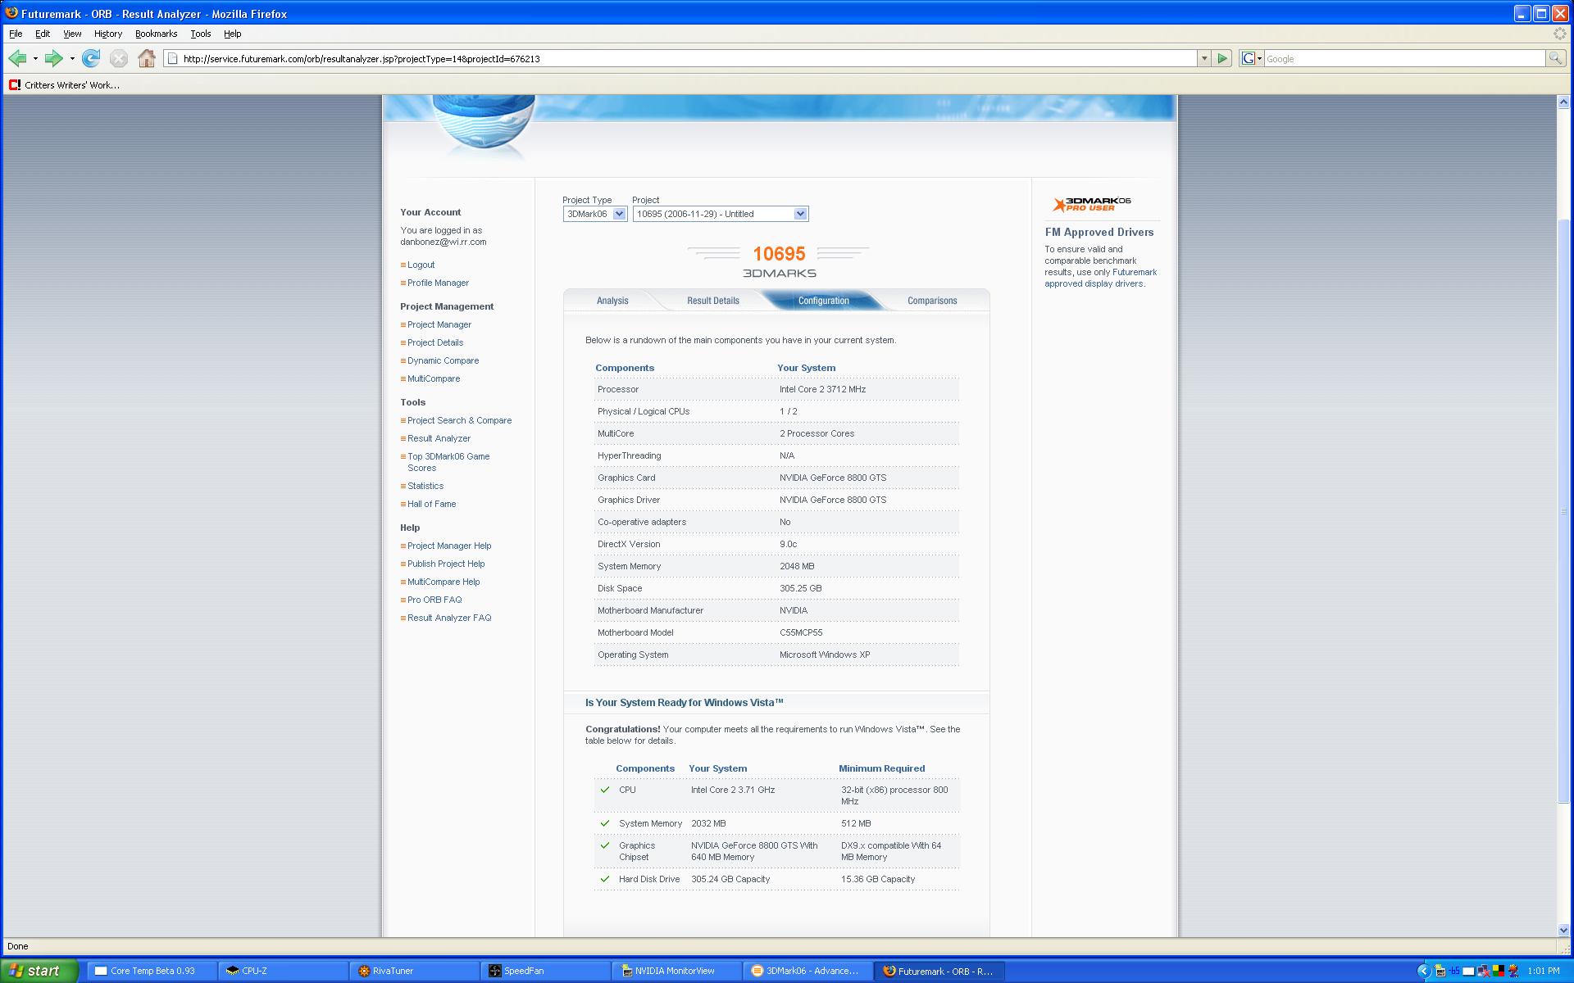The image size is (1574, 983).
Task: Open Publish Project Help link
Action: pos(446,564)
